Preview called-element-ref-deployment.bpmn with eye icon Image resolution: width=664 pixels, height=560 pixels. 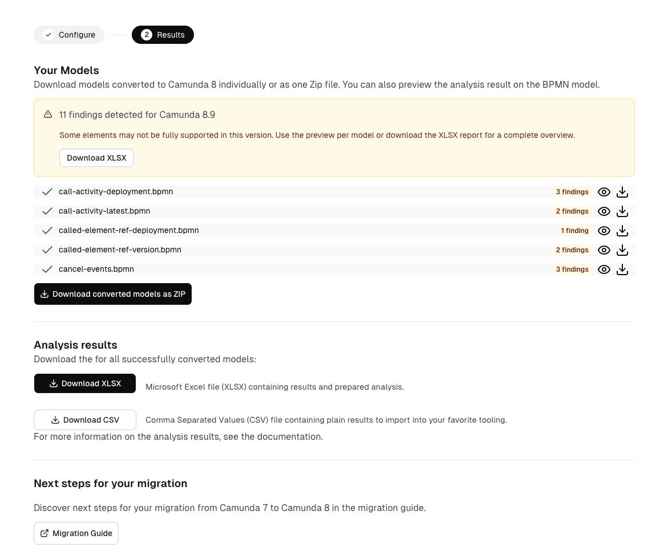(604, 231)
